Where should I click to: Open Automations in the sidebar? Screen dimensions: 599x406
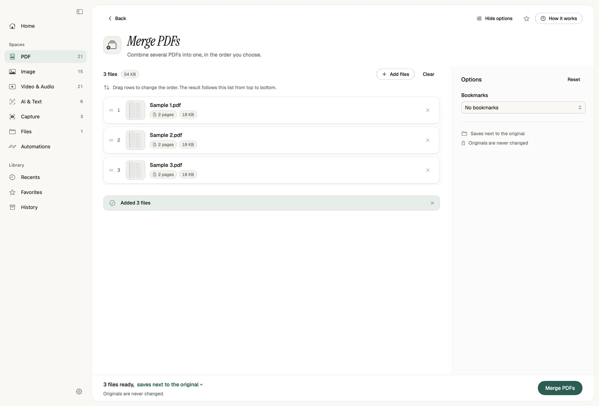pyautogui.click(x=46, y=146)
